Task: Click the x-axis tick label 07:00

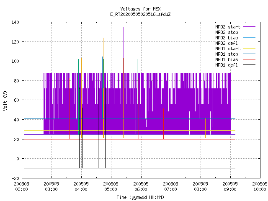Action: pyautogui.click(x=170, y=189)
